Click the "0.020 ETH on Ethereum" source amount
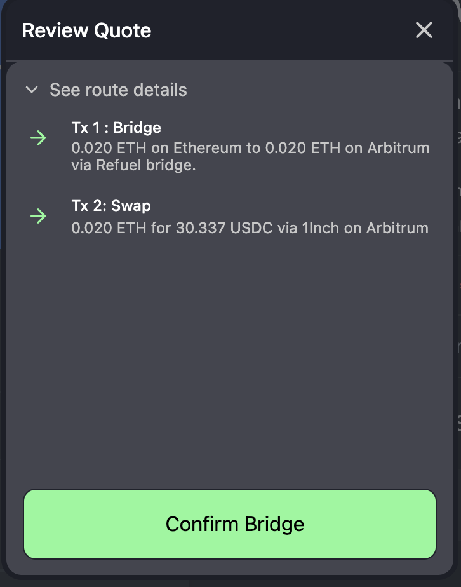This screenshot has height=587, width=461. pyautogui.click(x=156, y=148)
